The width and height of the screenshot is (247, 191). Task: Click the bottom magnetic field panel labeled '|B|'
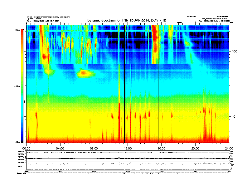click(x=128, y=167)
